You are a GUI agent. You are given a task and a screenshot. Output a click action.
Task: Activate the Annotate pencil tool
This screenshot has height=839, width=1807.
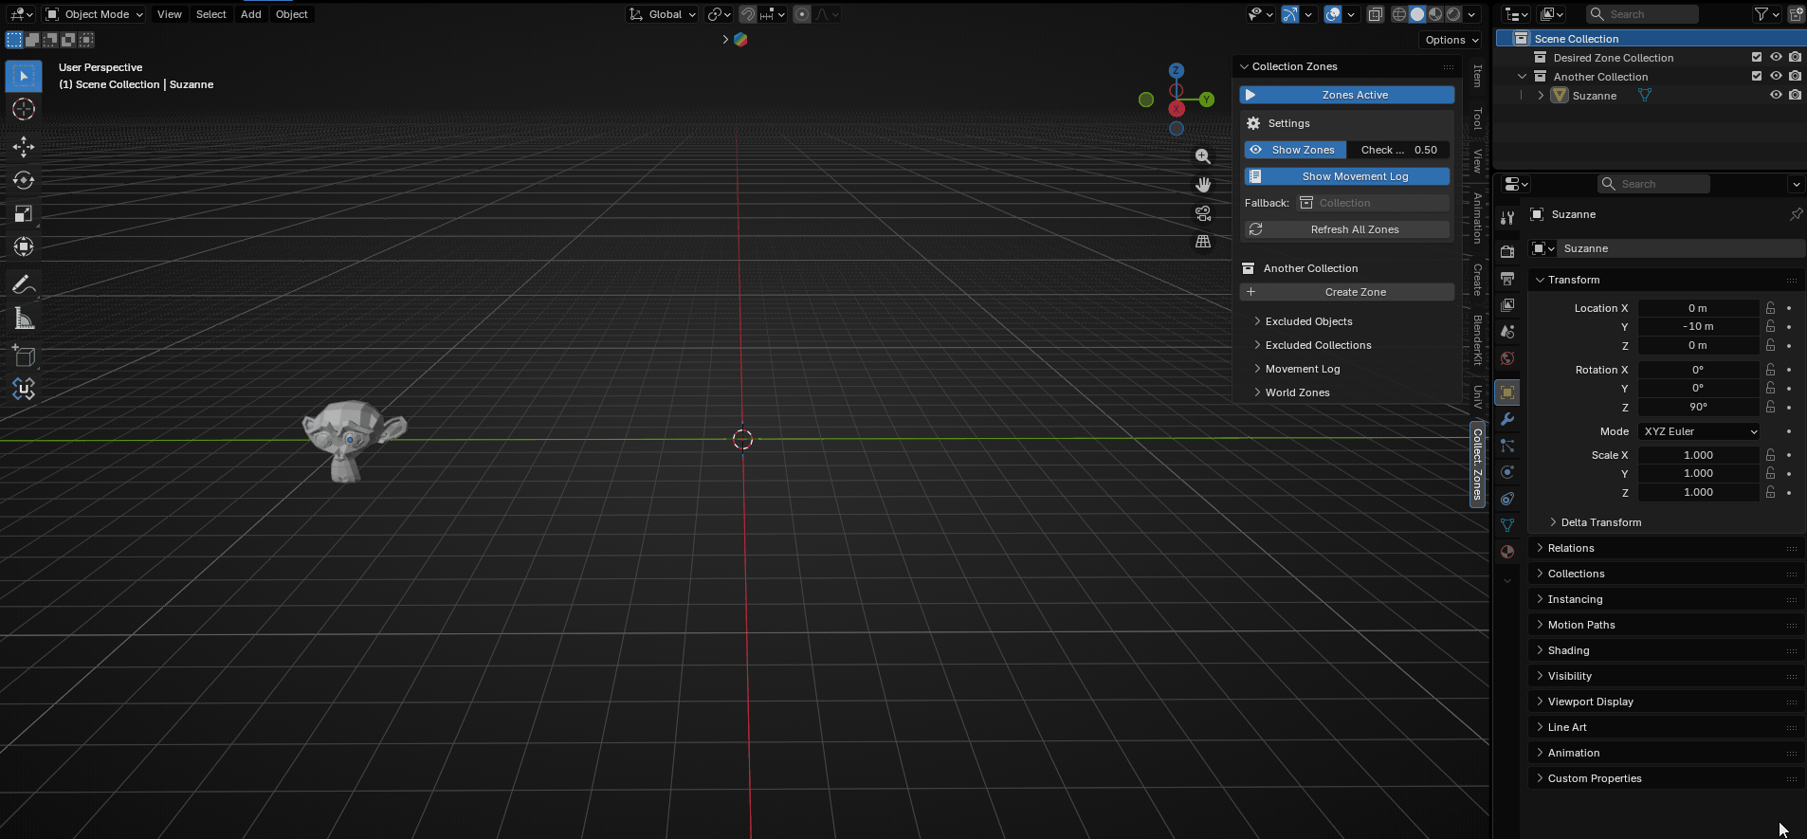point(24,284)
